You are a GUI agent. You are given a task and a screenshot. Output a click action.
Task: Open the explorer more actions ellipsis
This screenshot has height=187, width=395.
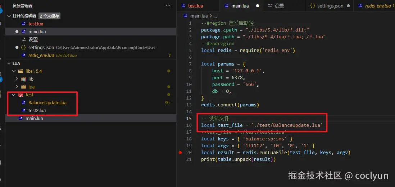point(168,5)
